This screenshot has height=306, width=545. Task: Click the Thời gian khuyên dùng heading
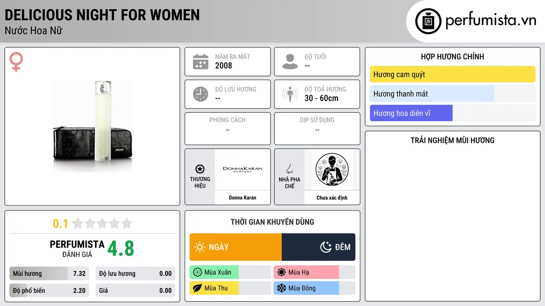coord(272,222)
